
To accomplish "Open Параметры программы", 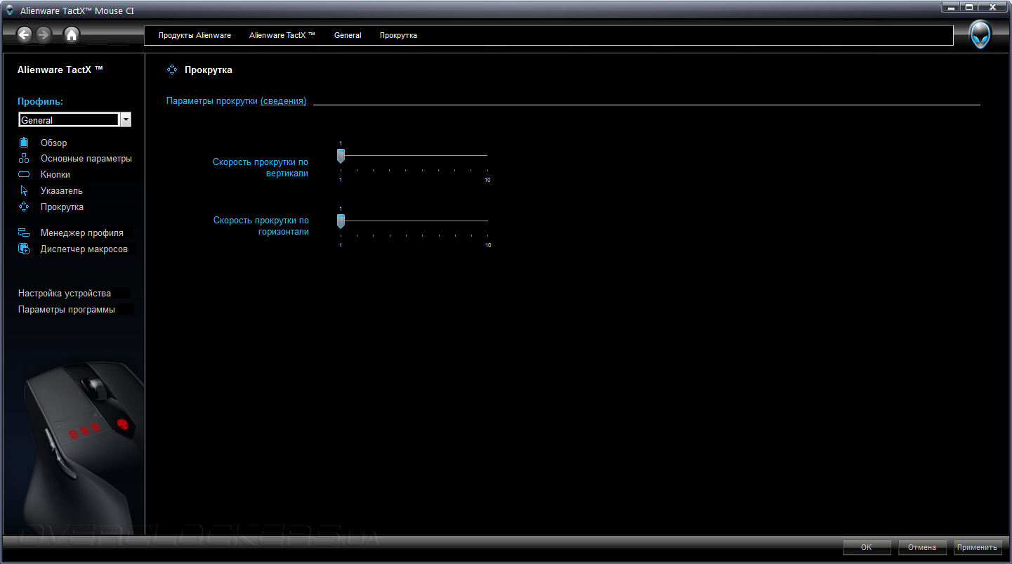I will click(x=67, y=309).
